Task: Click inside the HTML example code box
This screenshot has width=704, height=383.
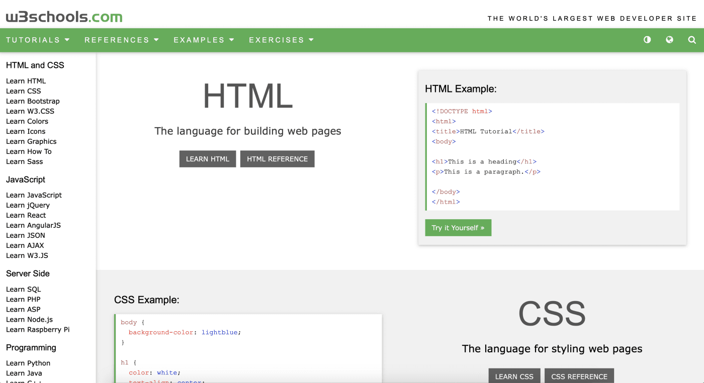Action: click(553, 157)
